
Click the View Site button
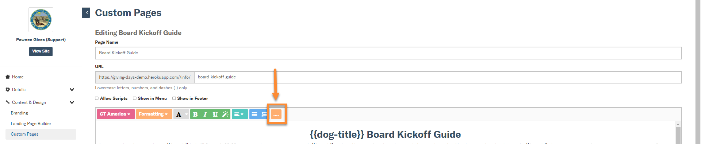(41, 51)
